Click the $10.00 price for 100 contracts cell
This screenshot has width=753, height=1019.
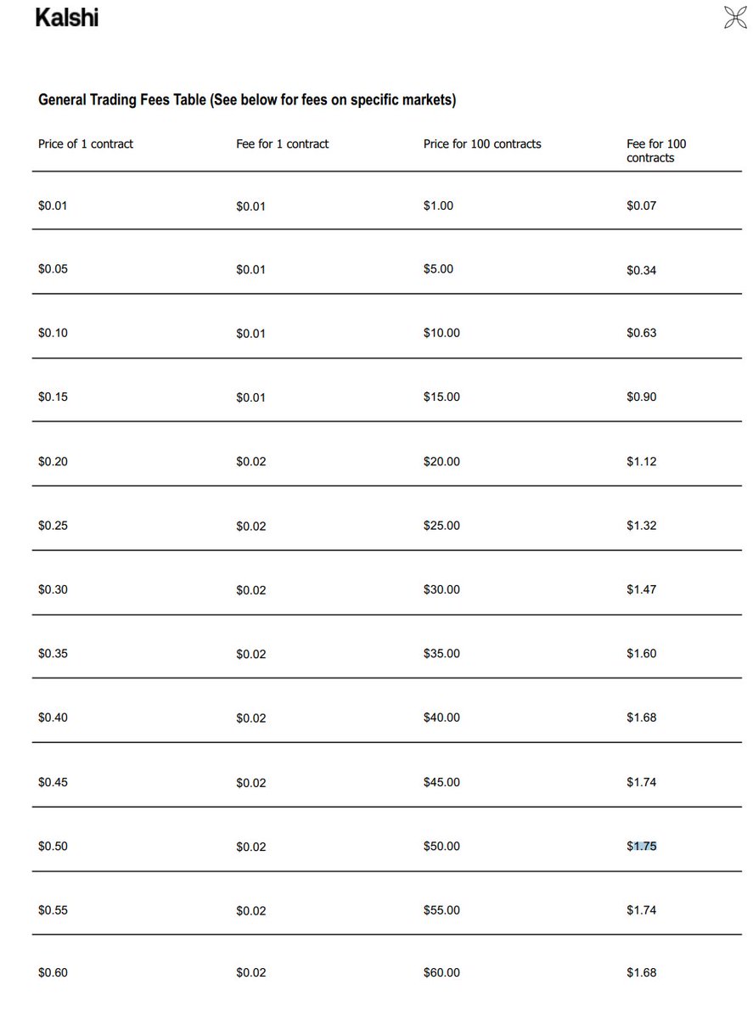441,333
